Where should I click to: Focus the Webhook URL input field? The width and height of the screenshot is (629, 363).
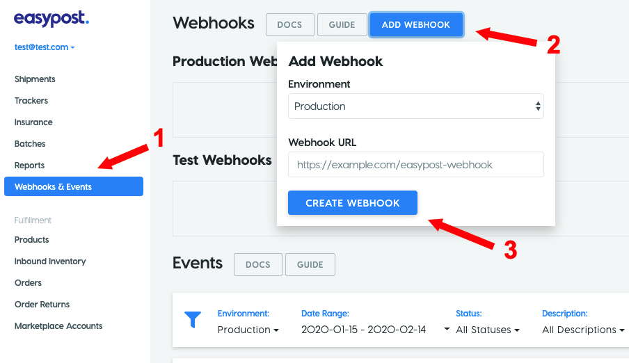[x=416, y=164]
